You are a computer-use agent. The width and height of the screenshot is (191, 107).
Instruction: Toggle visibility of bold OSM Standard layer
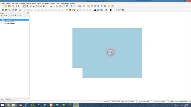click(3, 23)
